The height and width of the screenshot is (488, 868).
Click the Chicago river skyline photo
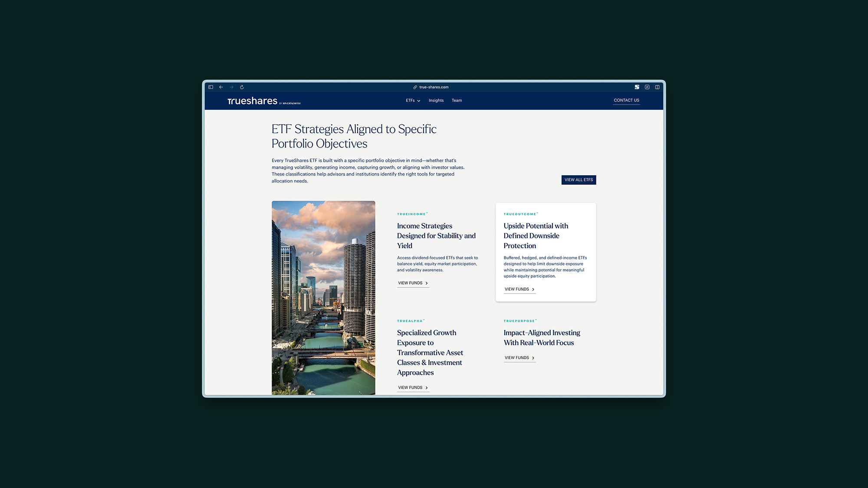tap(323, 298)
